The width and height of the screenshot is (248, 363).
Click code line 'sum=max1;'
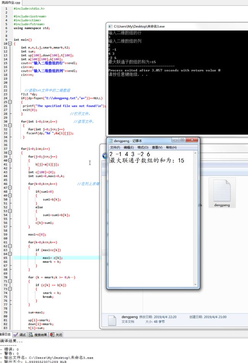pos(36,312)
